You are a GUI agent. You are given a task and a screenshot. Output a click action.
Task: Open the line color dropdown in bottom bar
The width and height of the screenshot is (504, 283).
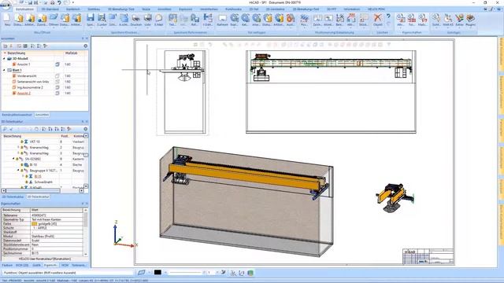point(165,273)
